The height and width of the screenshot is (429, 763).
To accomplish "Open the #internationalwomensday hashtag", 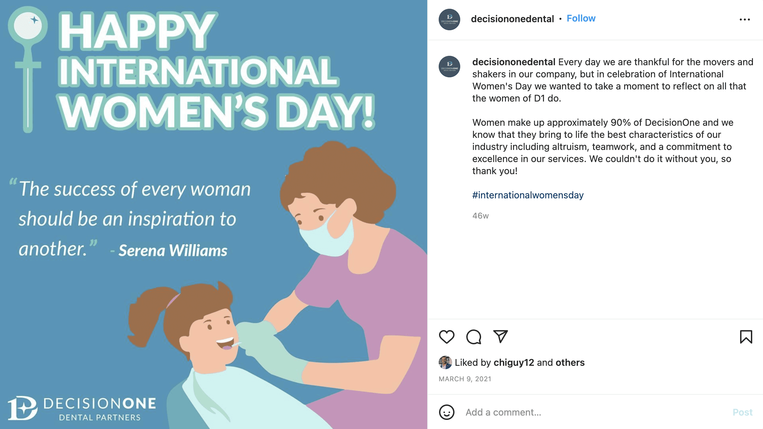I will pyautogui.click(x=528, y=195).
